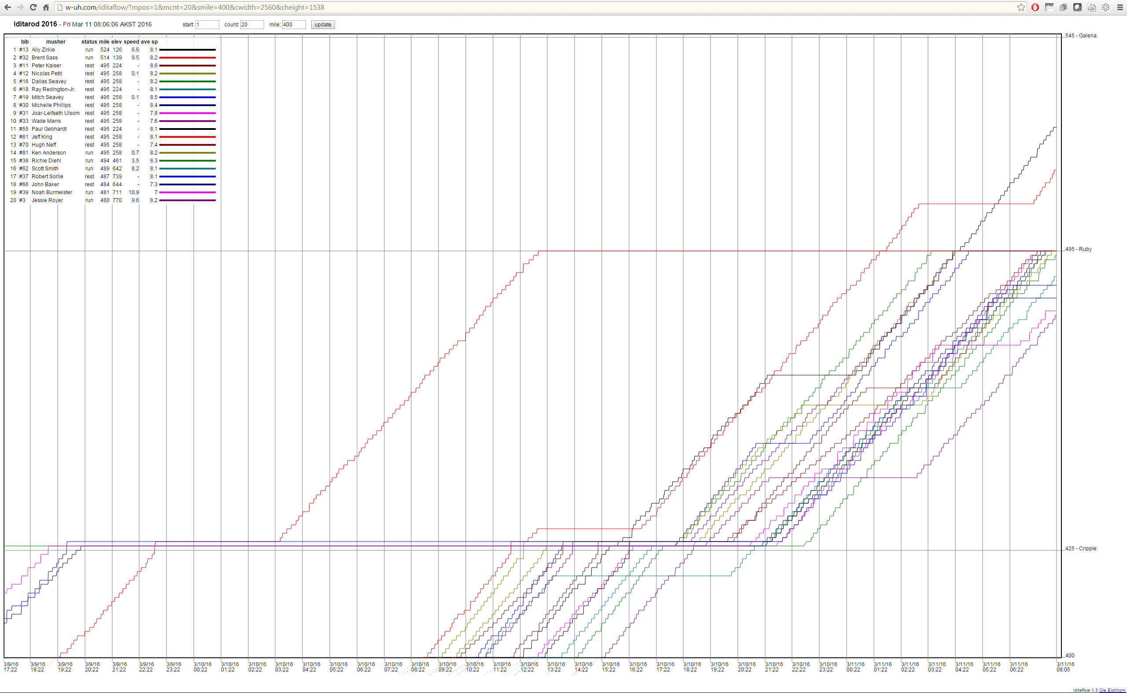Click Aliy Zirkle's black legend line
The height and width of the screenshot is (693, 1127).
pos(188,49)
